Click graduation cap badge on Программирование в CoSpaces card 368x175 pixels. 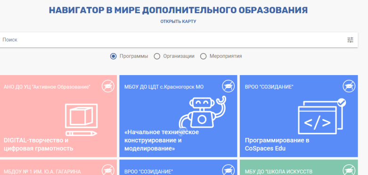click(349, 86)
